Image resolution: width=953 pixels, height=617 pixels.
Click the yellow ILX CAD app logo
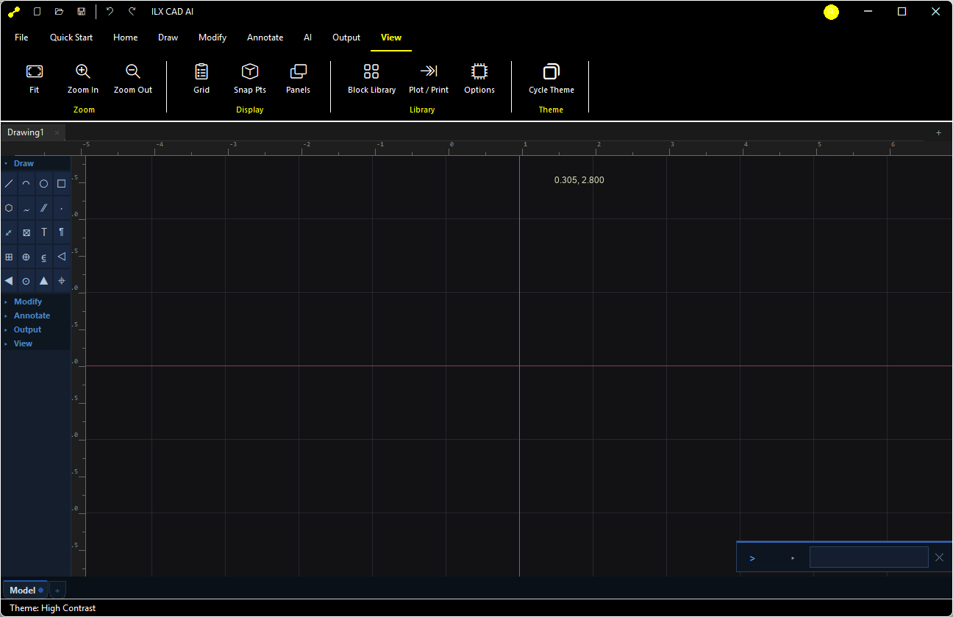(x=14, y=12)
